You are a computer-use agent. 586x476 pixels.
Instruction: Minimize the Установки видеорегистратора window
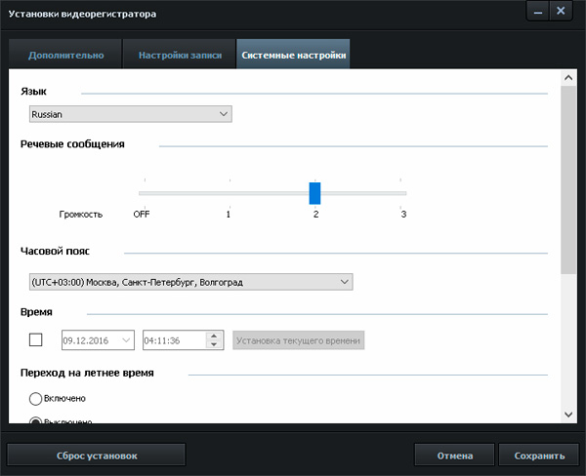click(537, 12)
